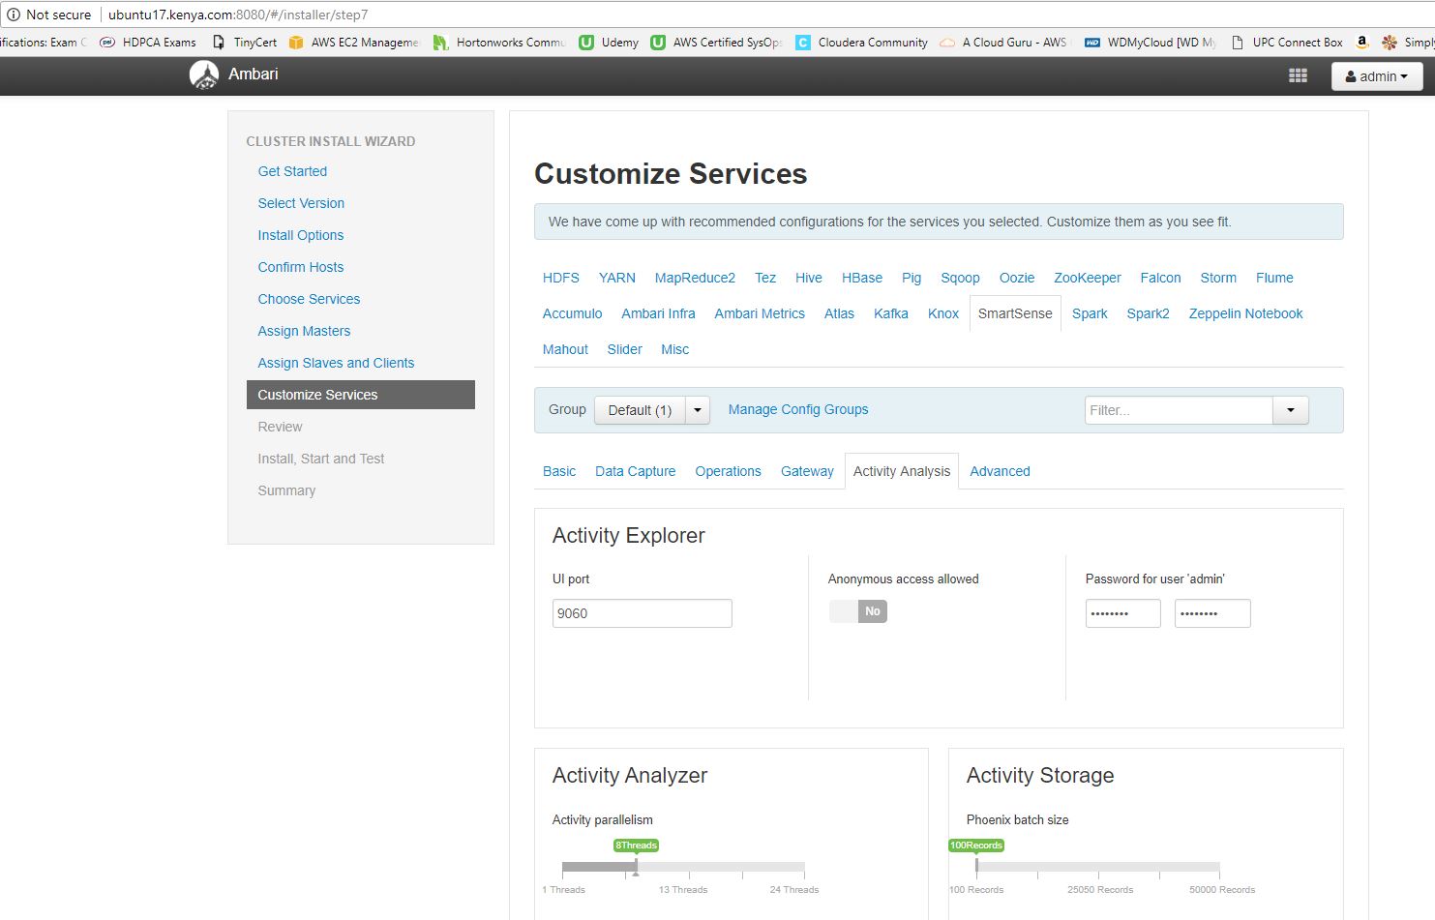Click the Ambari logo icon
Viewport: 1435px width, 920px height.
[204, 74]
